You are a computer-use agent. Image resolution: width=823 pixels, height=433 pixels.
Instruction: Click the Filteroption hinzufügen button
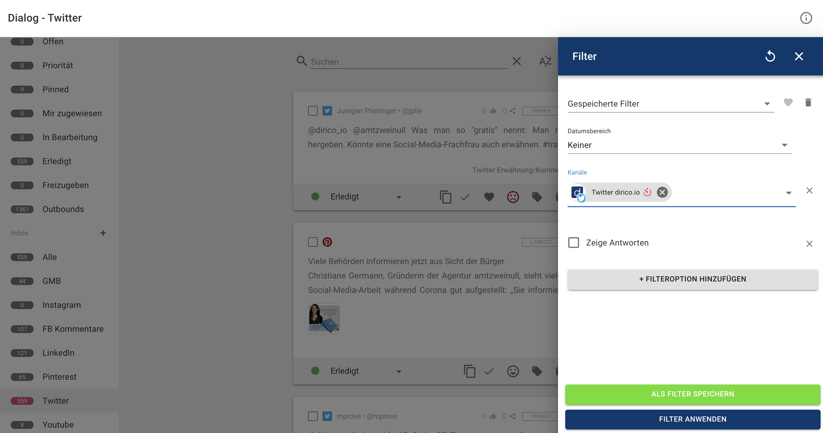692,279
